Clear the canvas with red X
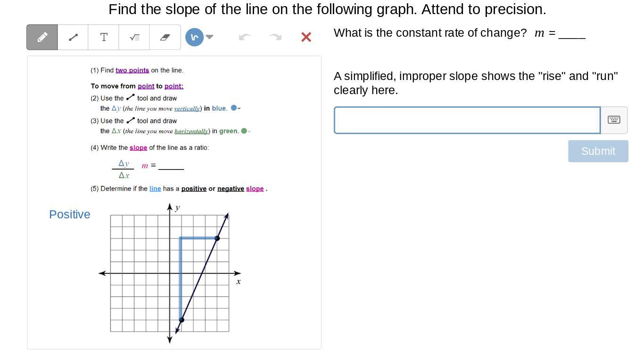Screen dimensions: 643x361 [306, 37]
